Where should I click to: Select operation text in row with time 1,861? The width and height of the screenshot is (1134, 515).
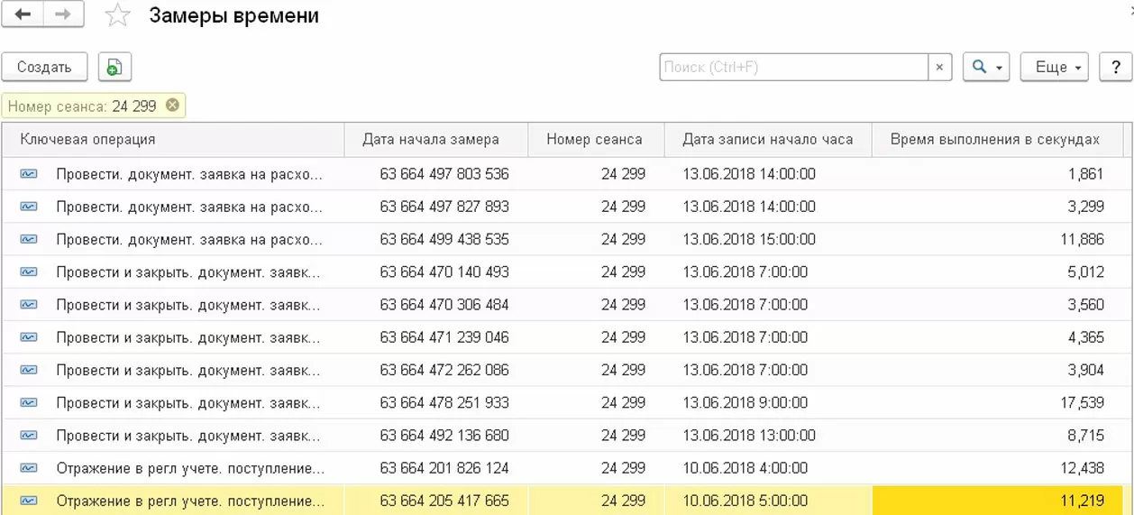coord(189,174)
